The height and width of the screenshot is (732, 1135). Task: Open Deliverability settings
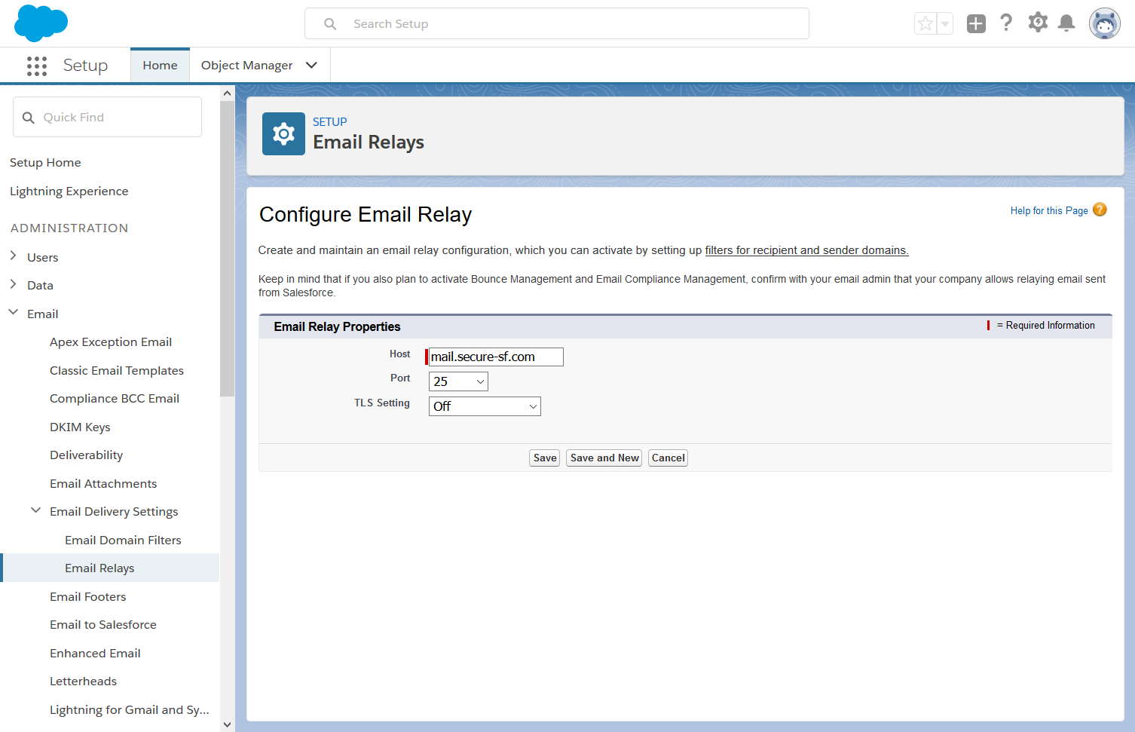click(x=86, y=455)
